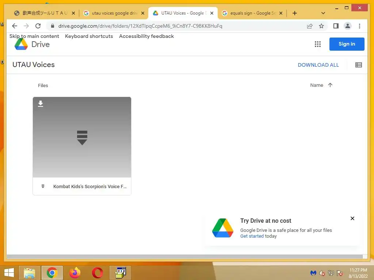The width and height of the screenshot is (374, 280).
Task: Reload the current page
Action: (38, 26)
